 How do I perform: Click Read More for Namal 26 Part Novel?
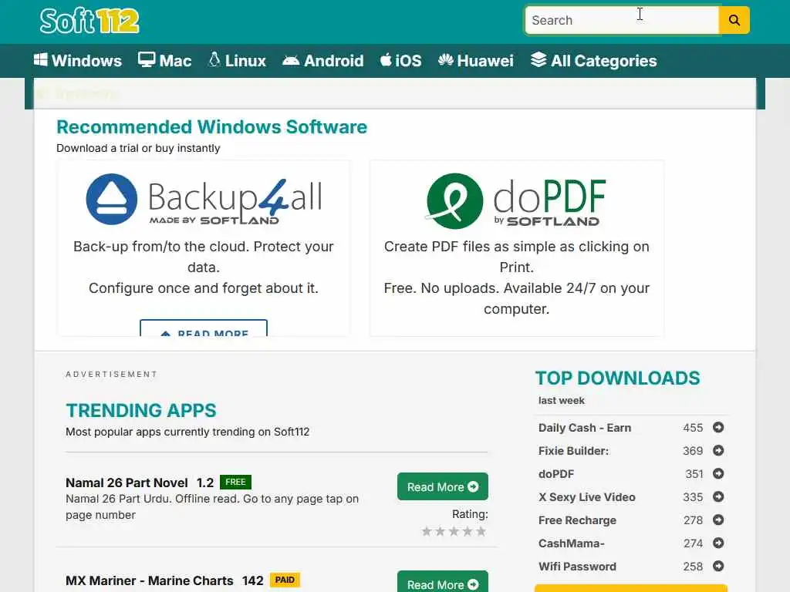click(442, 487)
